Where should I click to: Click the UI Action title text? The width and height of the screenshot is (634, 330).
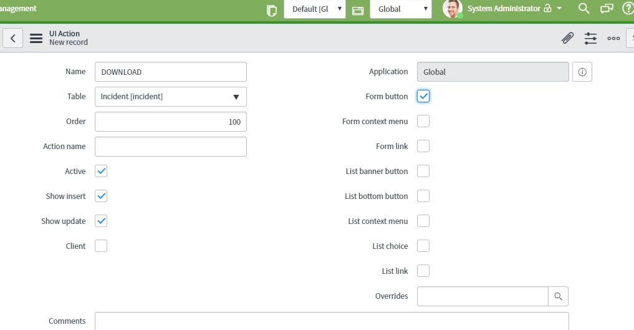pyautogui.click(x=64, y=34)
